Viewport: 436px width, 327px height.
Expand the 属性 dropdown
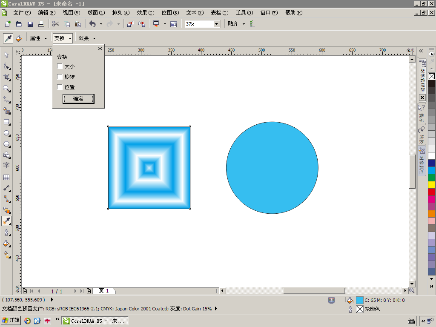38,38
